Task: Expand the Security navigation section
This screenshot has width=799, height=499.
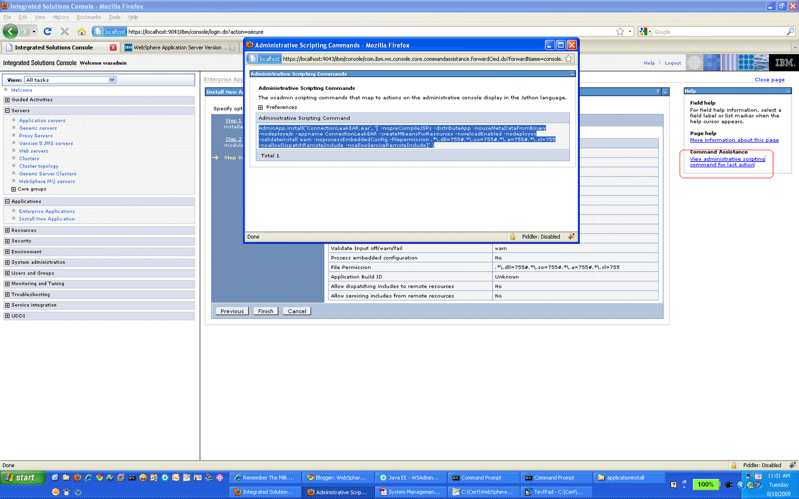Action: click(x=7, y=241)
